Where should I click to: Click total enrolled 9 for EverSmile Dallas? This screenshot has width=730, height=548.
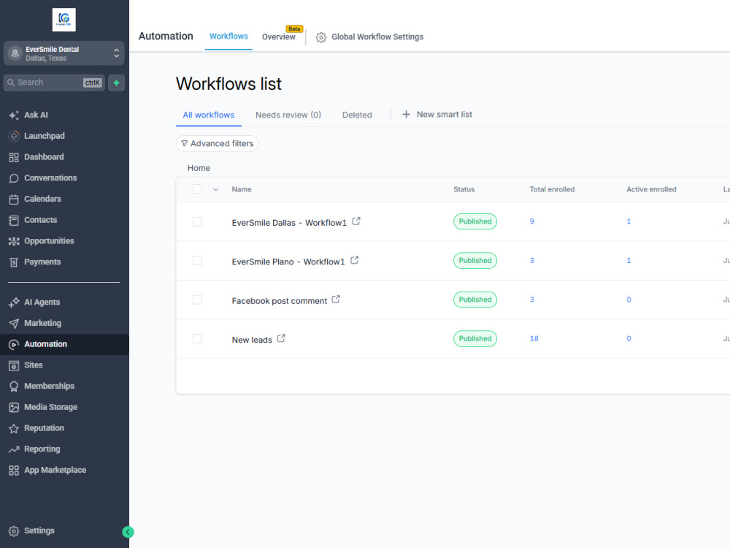[x=531, y=221]
